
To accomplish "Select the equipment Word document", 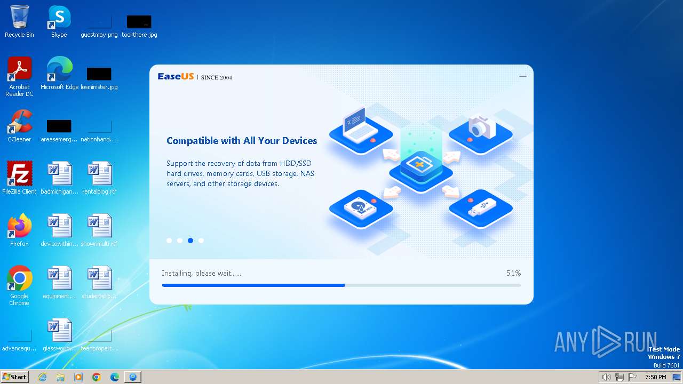I will [59, 283].
